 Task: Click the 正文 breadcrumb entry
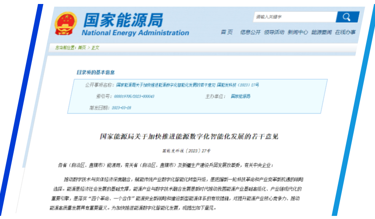pos(95,48)
